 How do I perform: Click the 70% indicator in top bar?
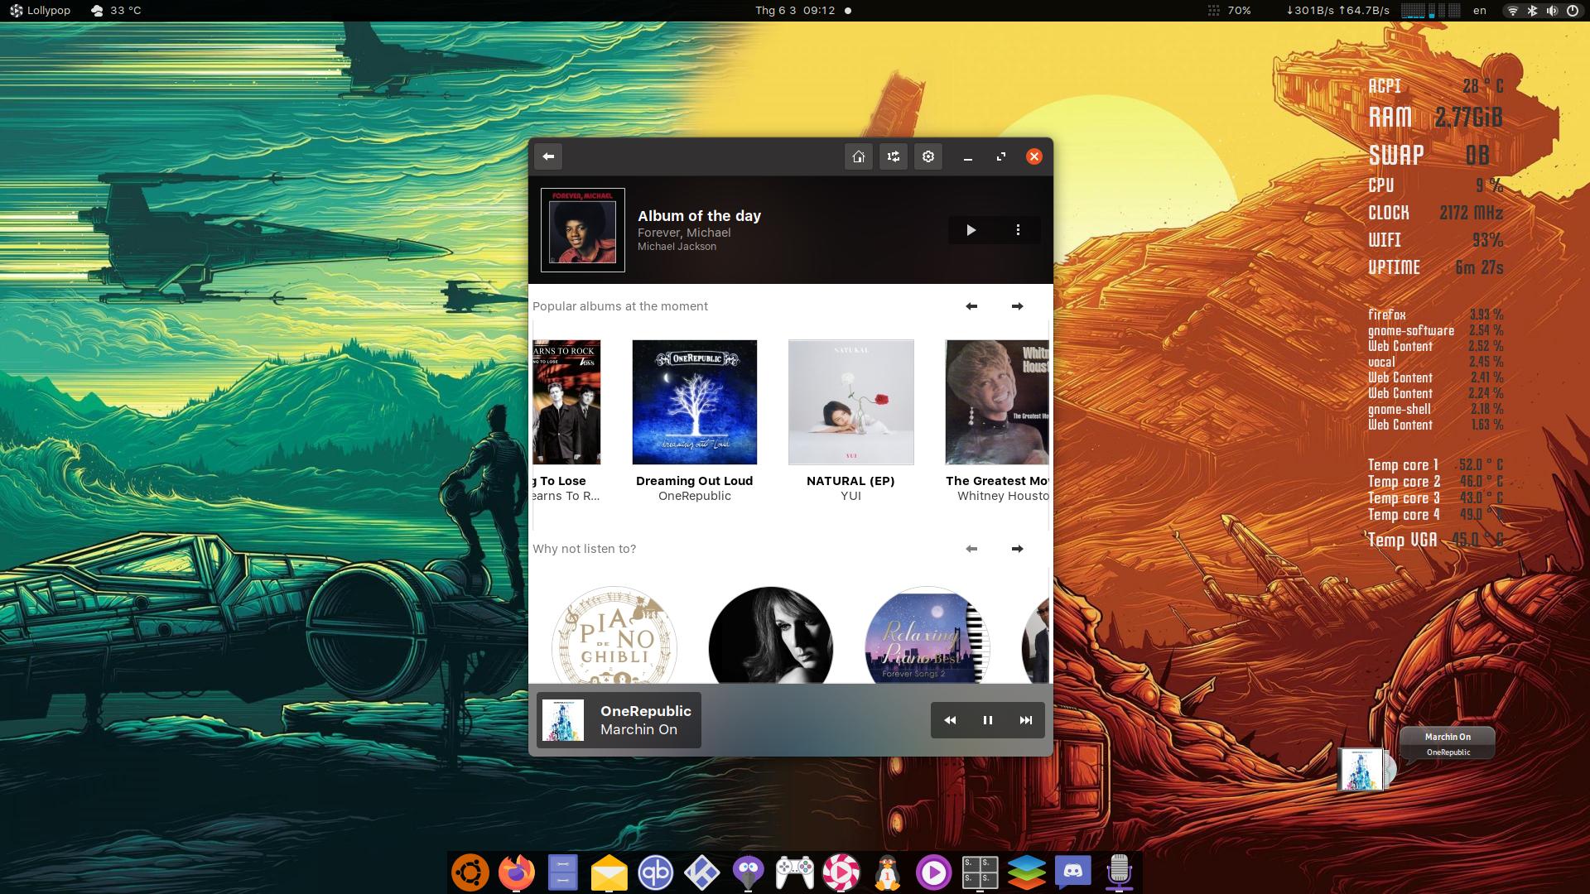point(1229,11)
